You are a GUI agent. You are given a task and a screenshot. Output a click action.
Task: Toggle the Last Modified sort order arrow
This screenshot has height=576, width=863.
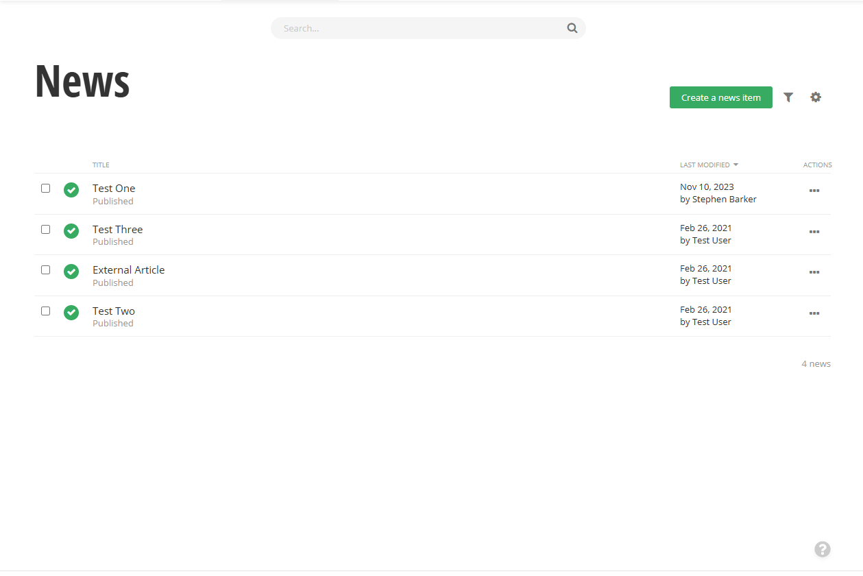pyautogui.click(x=735, y=165)
